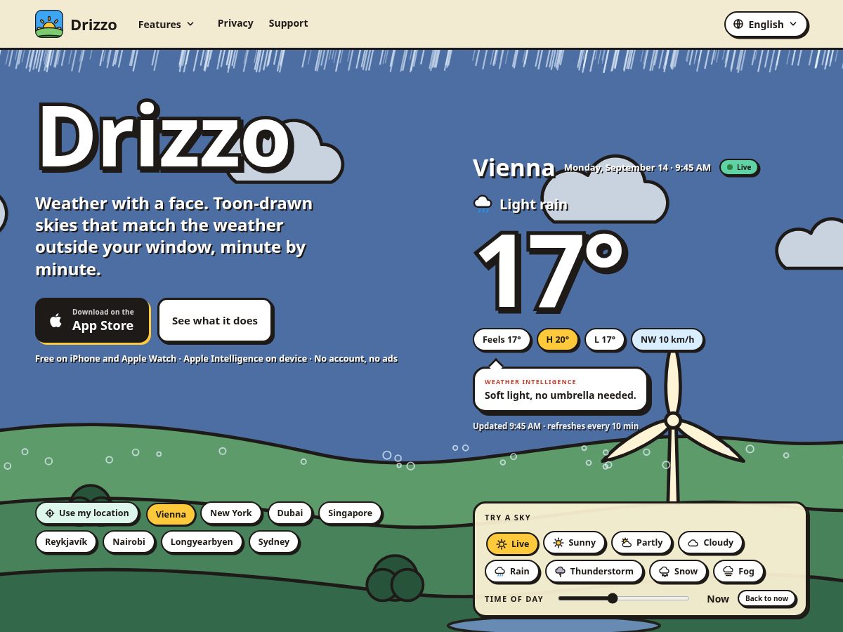Click the thunderstorm cloud icon
843x632 pixels.
coord(561,572)
